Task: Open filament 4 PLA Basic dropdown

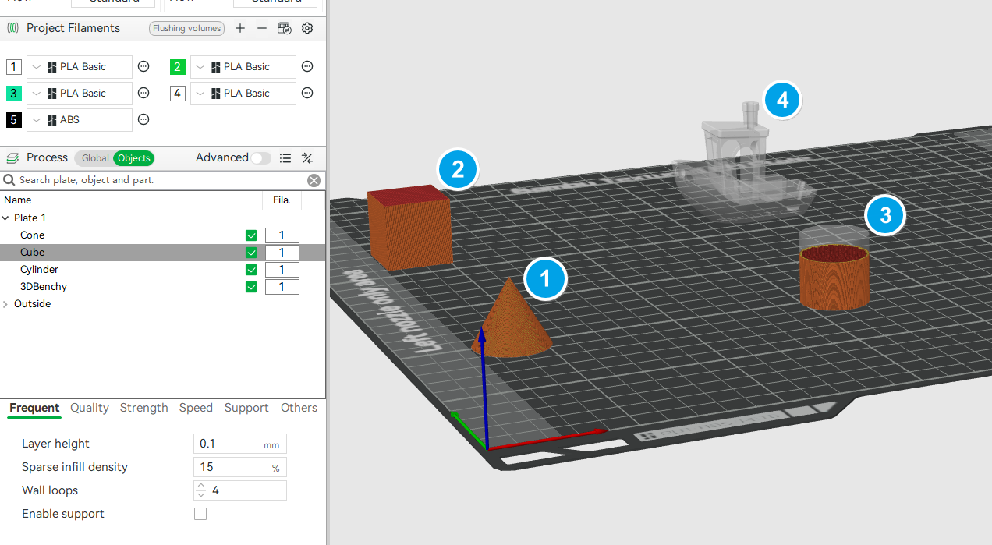Action: (x=243, y=94)
